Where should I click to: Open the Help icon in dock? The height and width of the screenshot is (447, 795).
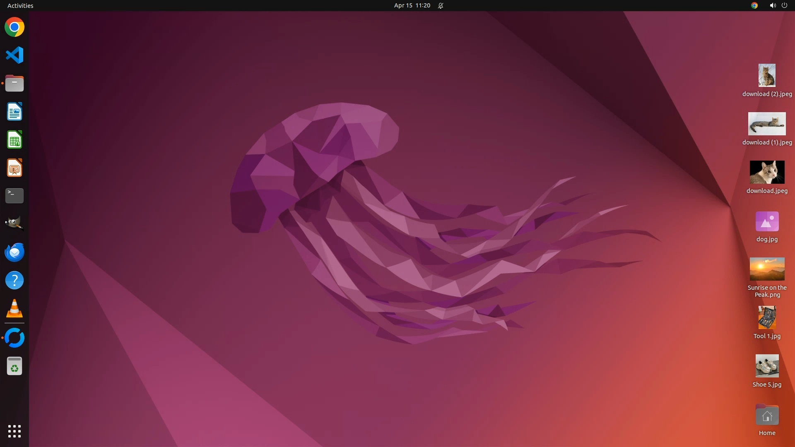(14, 281)
